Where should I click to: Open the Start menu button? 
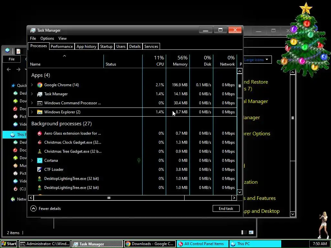coord(9,244)
